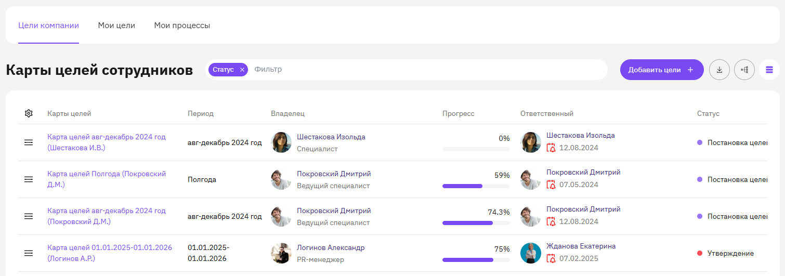Select the Цели компании tab

[x=48, y=25]
